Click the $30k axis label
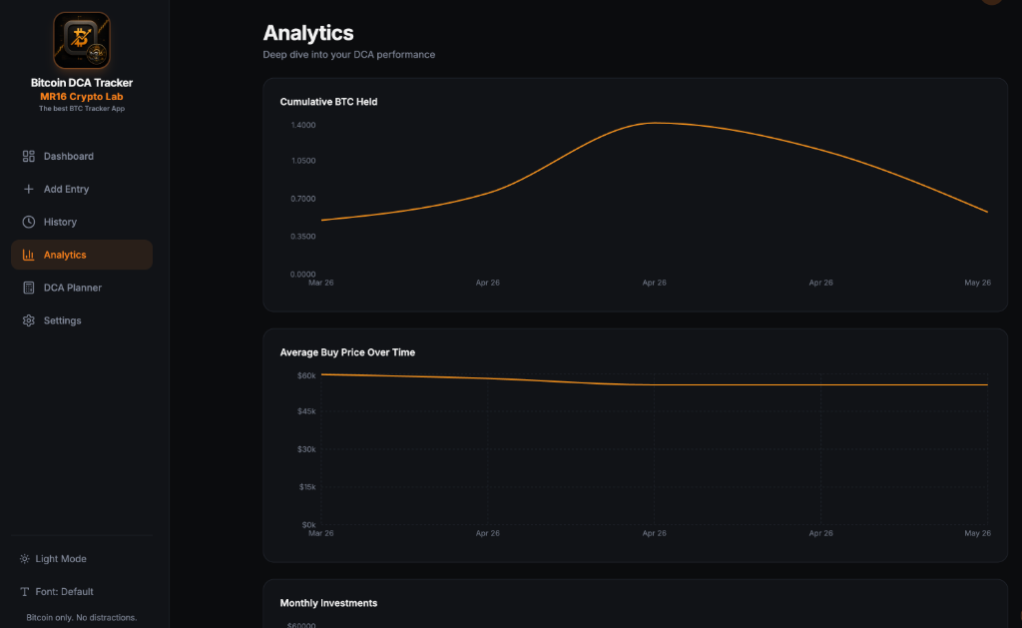The width and height of the screenshot is (1022, 628). 306,449
